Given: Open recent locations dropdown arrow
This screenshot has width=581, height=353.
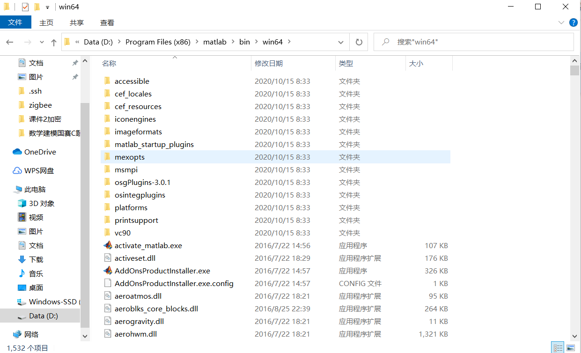Looking at the screenshot, I should pos(42,42).
